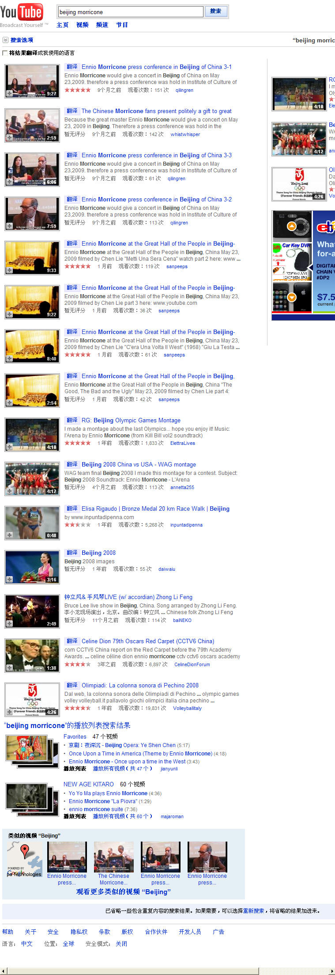Open sidebar thumbnail with 4:18 gymnastics video
Viewport: 335px width, 975px height.
pos(299,94)
